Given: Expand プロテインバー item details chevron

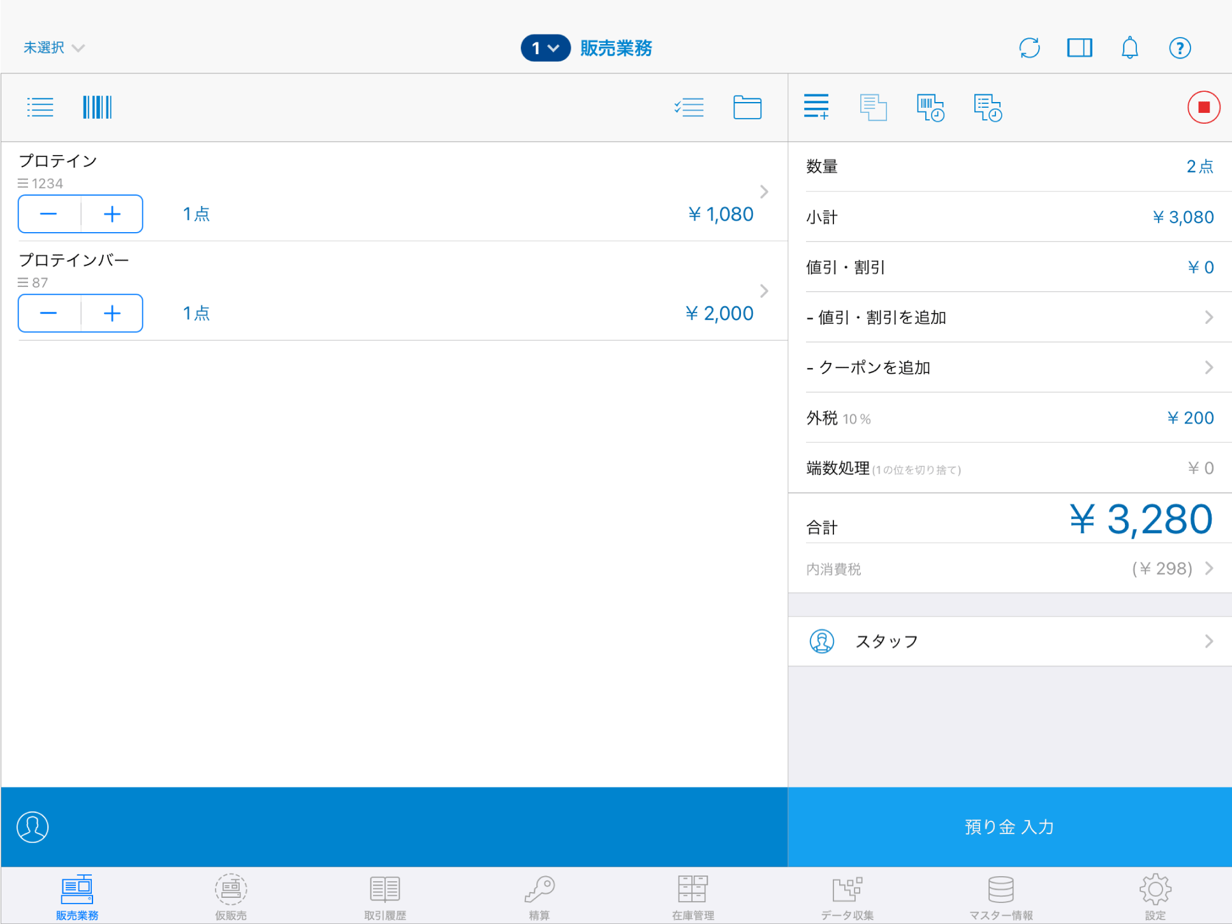Looking at the screenshot, I should (x=764, y=291).
